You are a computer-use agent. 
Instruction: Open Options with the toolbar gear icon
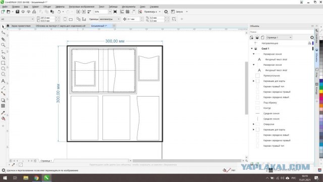pos(166,12)
